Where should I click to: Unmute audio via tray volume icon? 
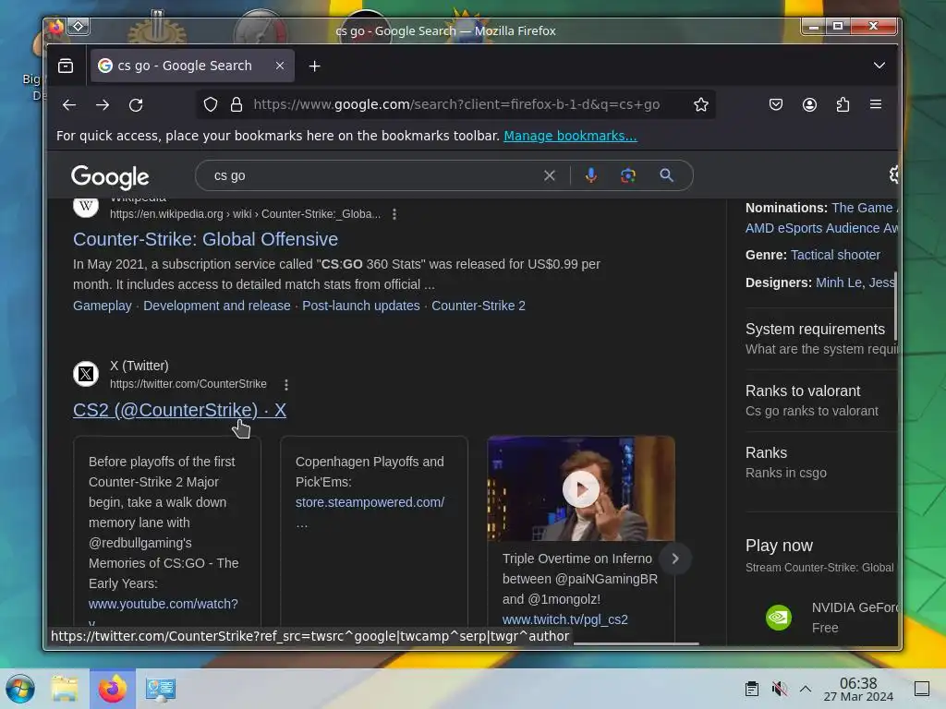(779, 689)
